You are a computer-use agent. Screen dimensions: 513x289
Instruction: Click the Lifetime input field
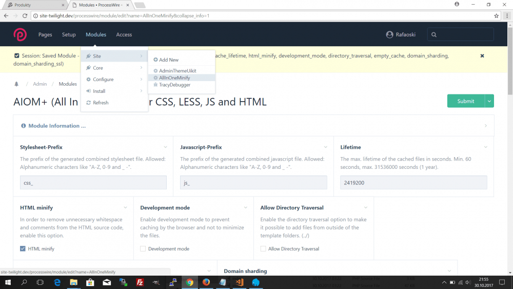(x=413, y=183)
